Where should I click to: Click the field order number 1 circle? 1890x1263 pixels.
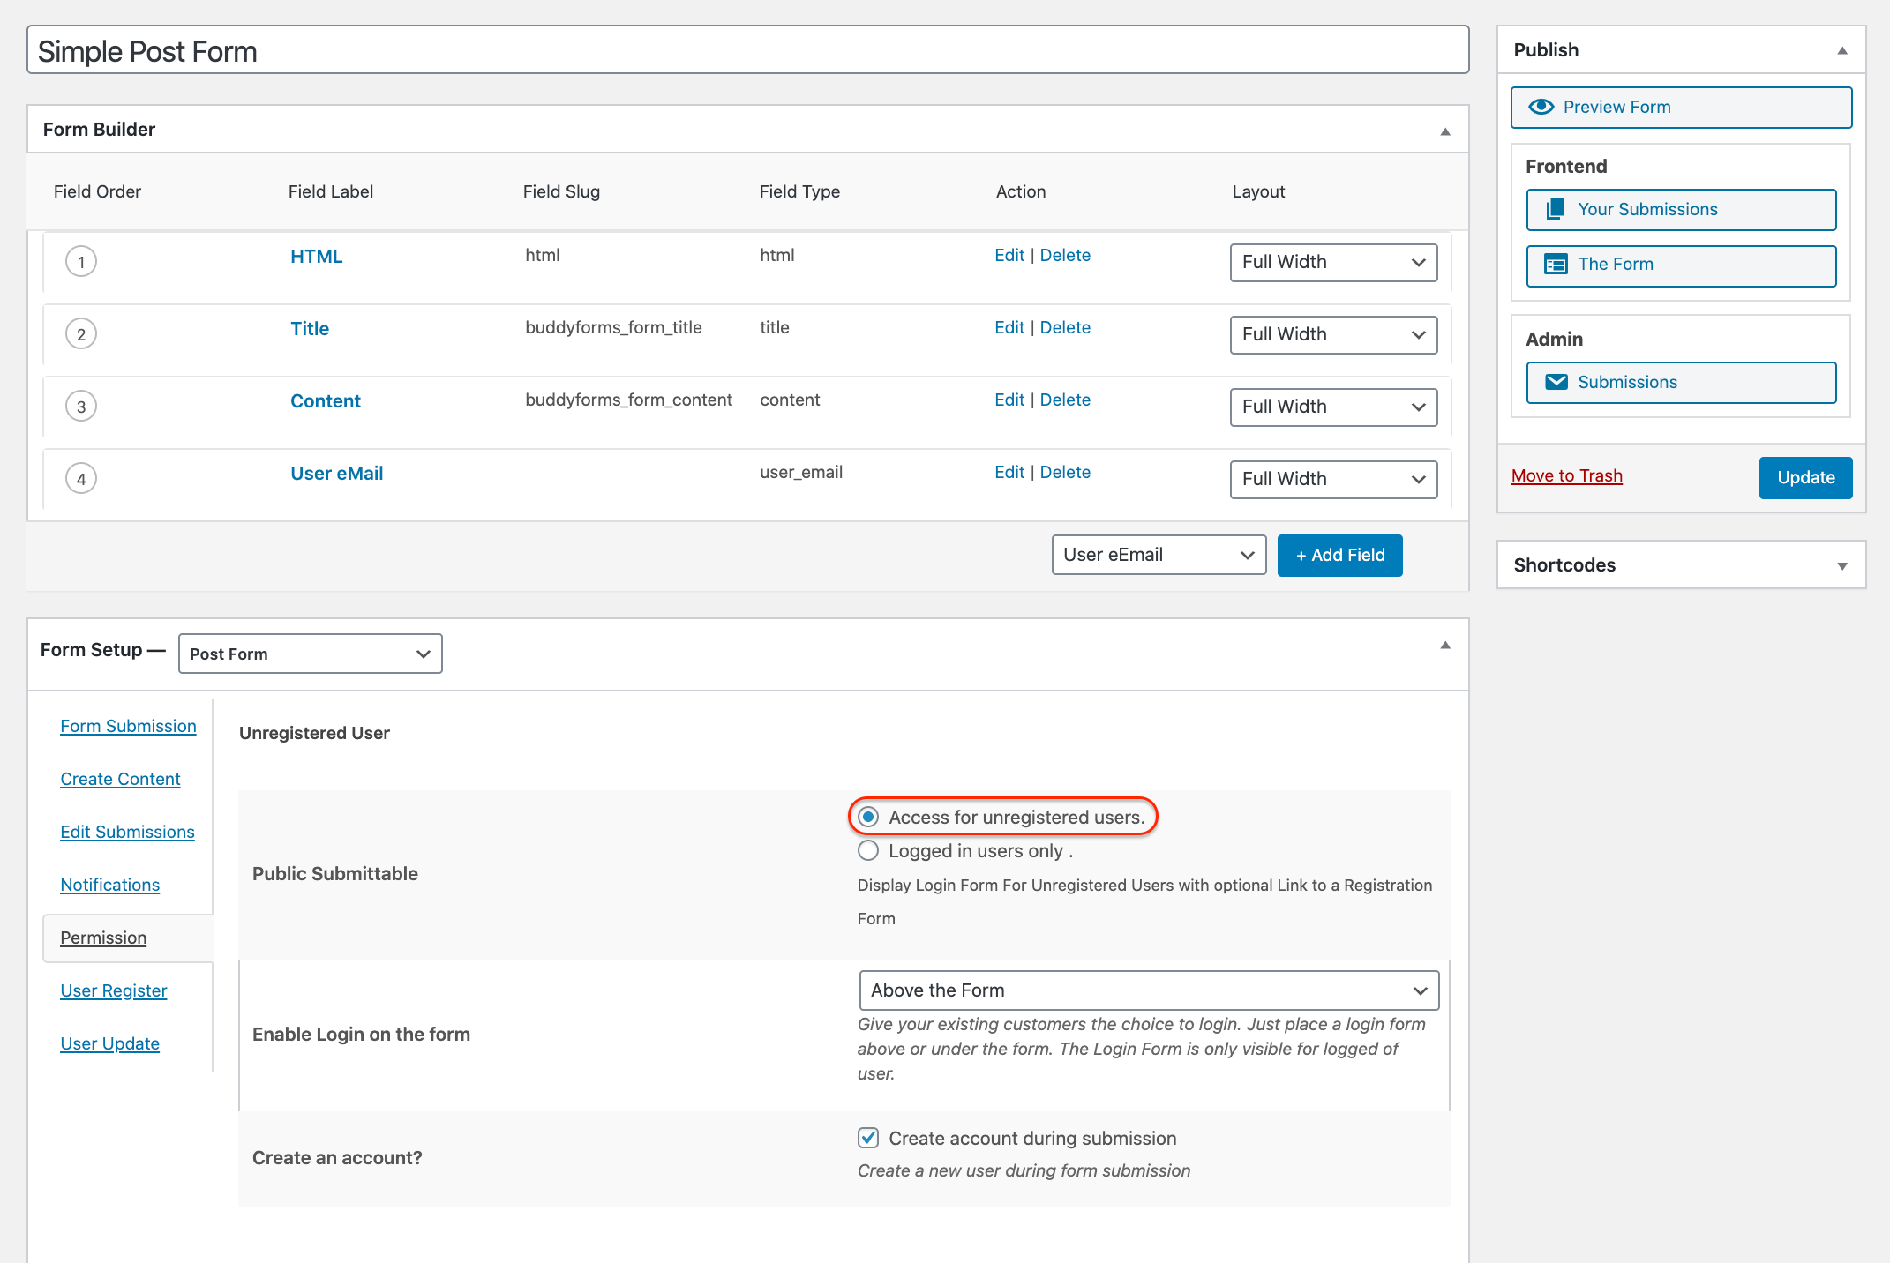point(81,262)
